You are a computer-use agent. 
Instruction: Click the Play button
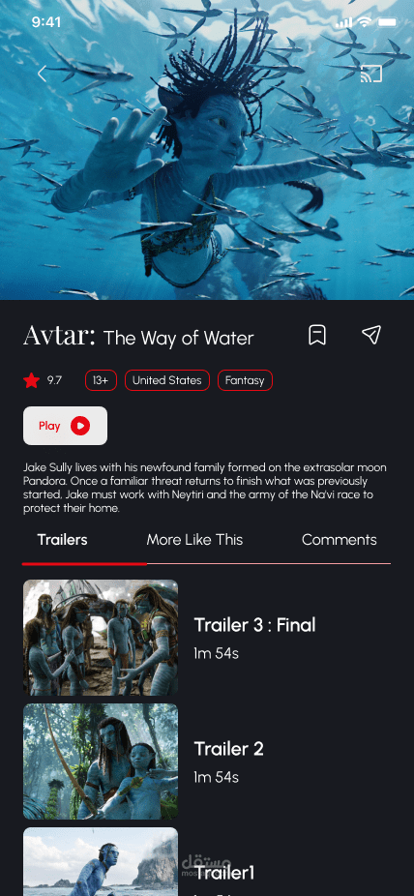[65, 426]
